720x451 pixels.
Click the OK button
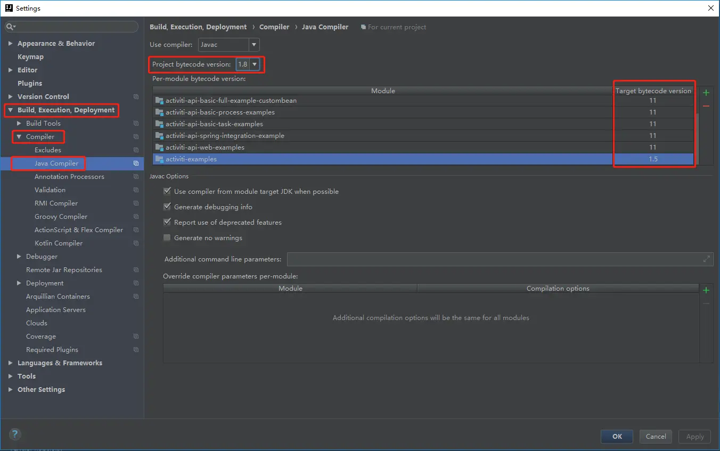pyautogui.click(x=617, y=437)
